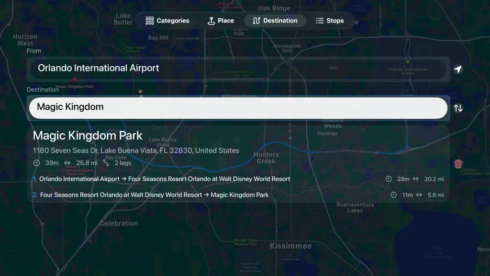Image resolution: width=490 pixels, height=276 pixels.
Task: Click the Celebration map label
Action: 119,223
